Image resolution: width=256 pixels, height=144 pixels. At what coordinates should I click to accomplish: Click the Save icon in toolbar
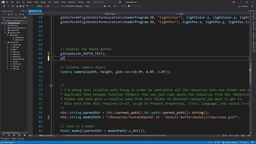point(20,6)
